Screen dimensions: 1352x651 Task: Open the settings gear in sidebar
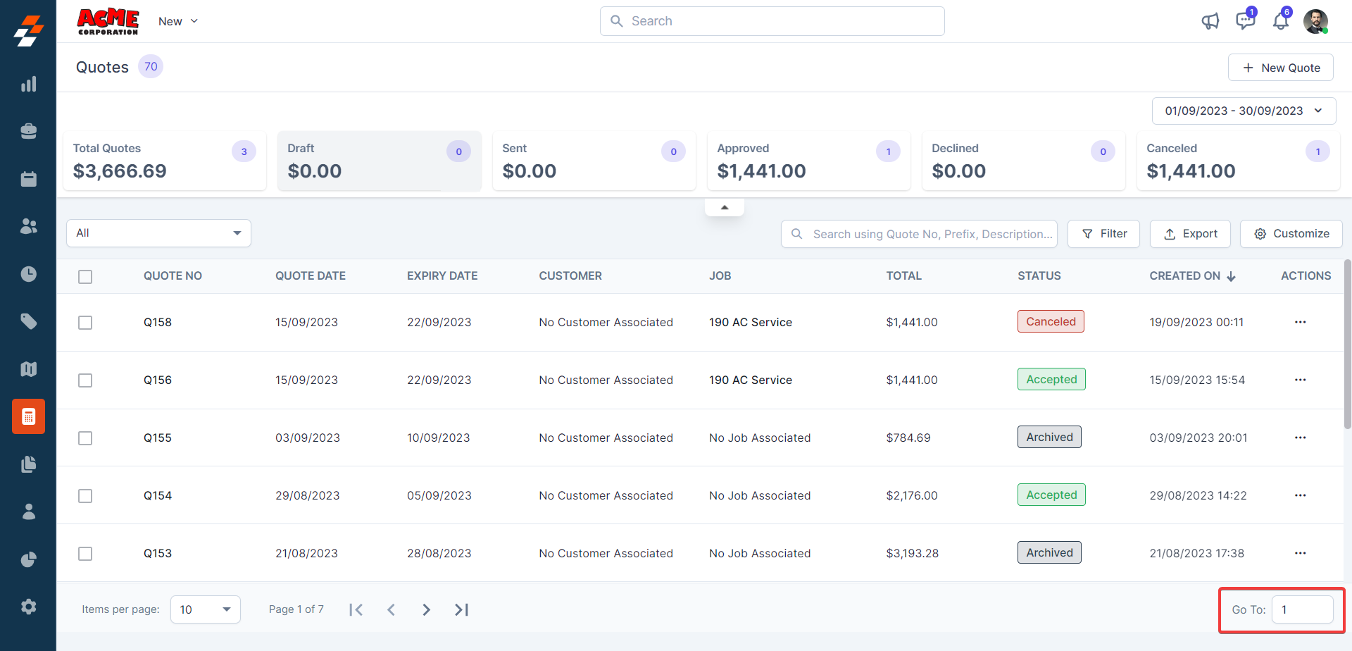click(28, 607)
